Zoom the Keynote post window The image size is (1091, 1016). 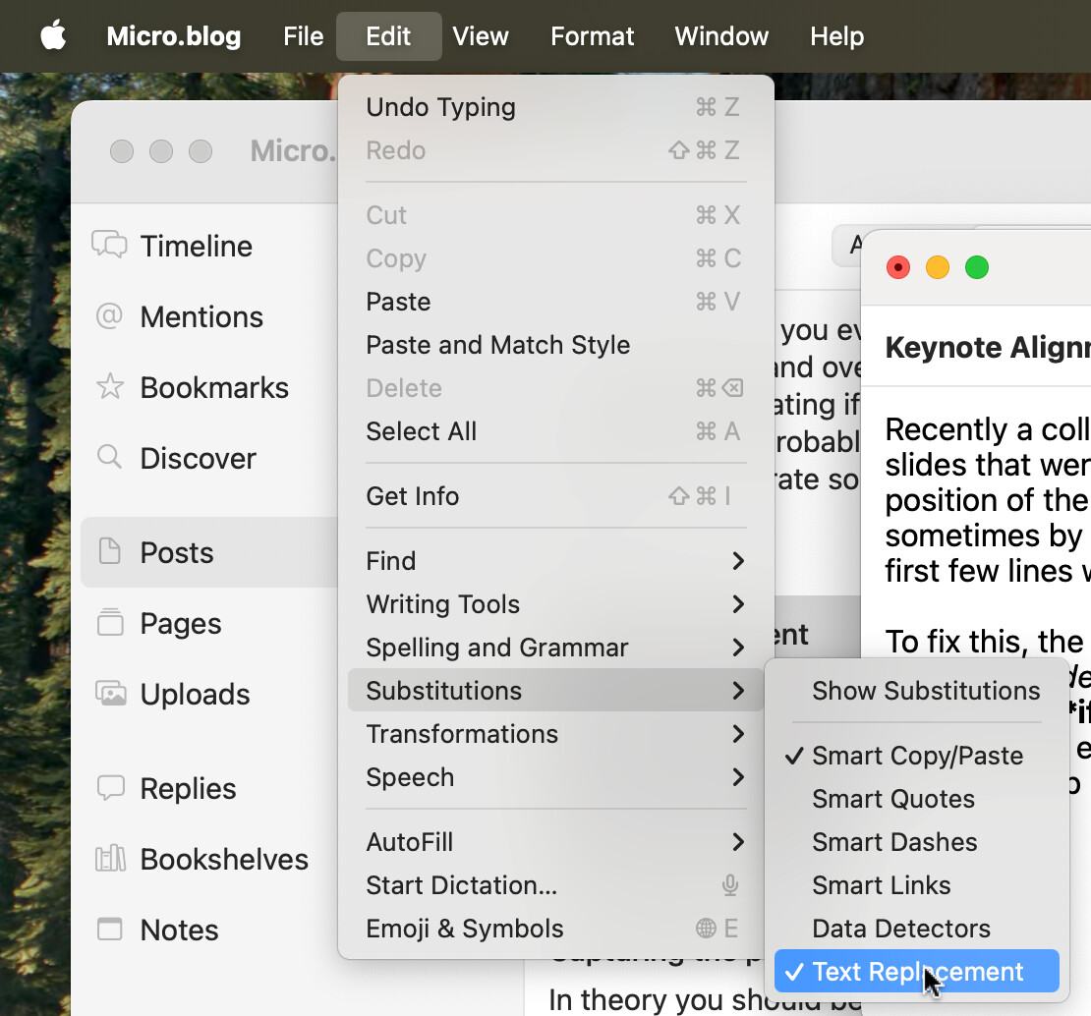(x=977, y=267)
